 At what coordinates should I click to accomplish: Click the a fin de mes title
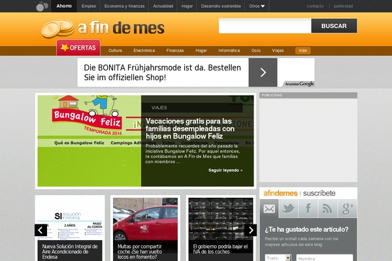tap(121, 27)
